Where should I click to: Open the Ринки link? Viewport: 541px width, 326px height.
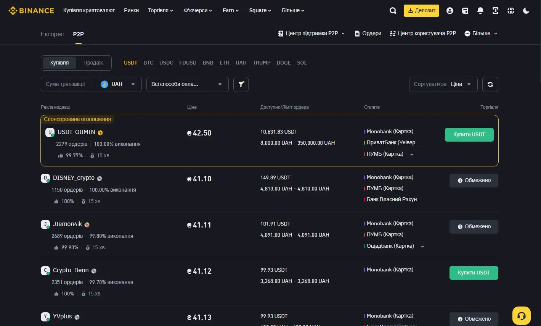(x=131, y=10)
